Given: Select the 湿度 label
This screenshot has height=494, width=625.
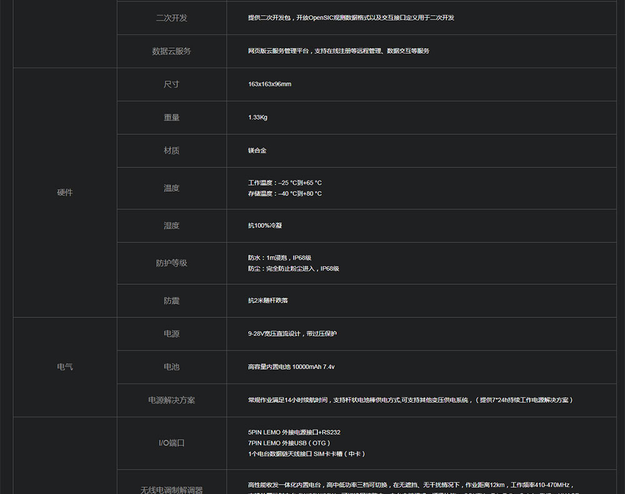Looking at the screenshot, I should click(x=171, y=225).
